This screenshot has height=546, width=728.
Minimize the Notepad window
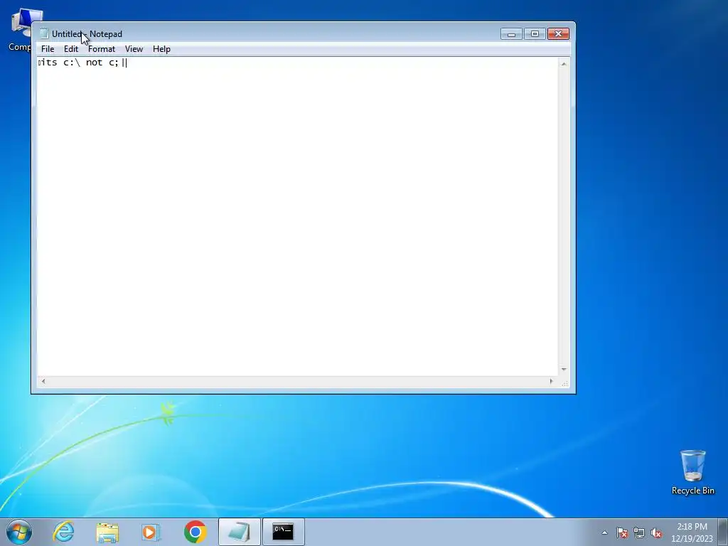pyautogui.click(x=511, y=34)
